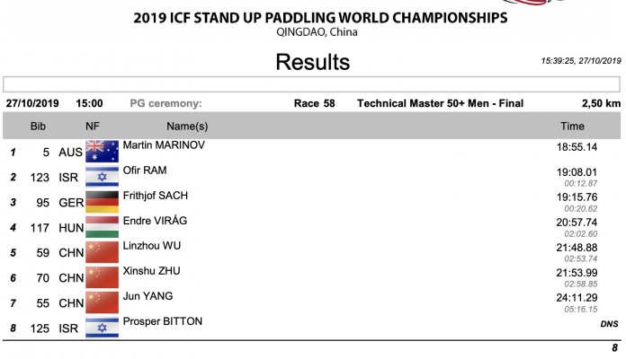Click the Bib column header

pyautogui.click(x=38, y=127)
